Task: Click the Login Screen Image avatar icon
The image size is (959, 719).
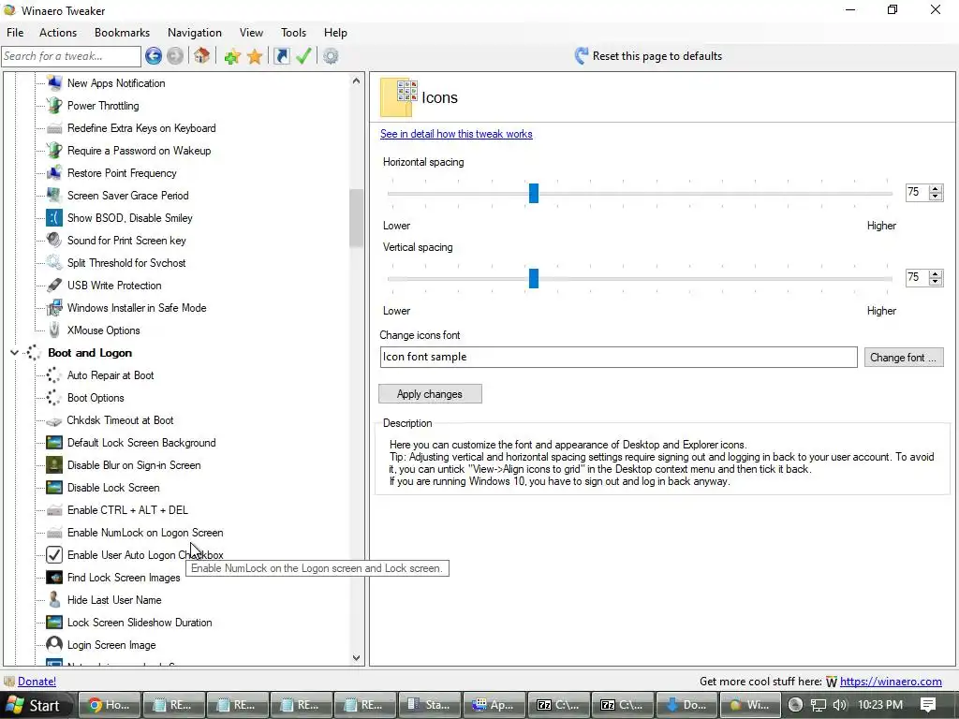Action: pos(54,644)
